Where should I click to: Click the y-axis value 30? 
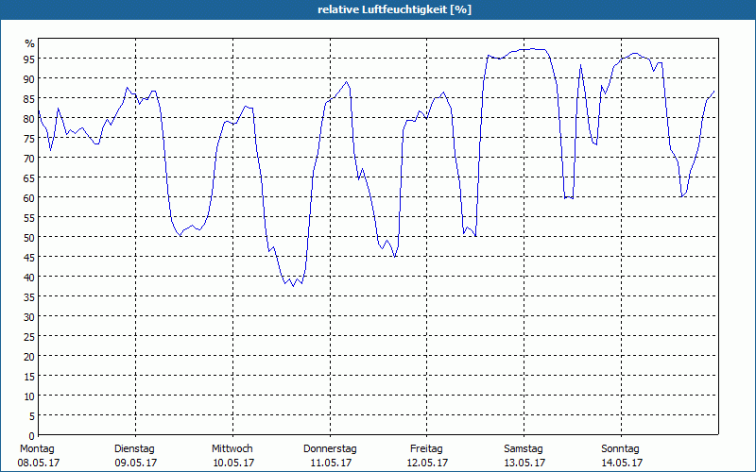click(x=29, y=316)
